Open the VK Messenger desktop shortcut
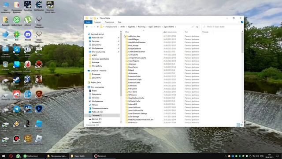The height and width of the screenshot is (159, 282). pyautogui.click(x=17, y=67)
